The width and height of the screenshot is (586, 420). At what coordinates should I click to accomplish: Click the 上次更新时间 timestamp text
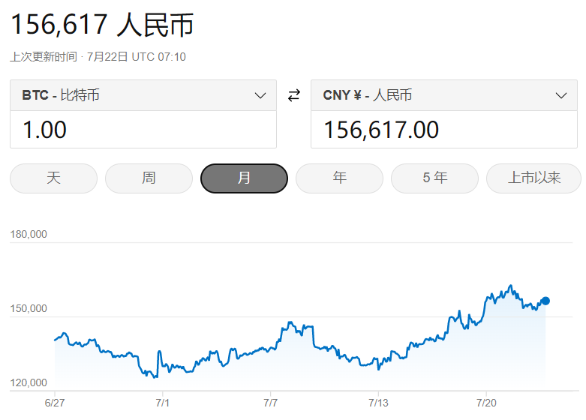coord(98,57)
